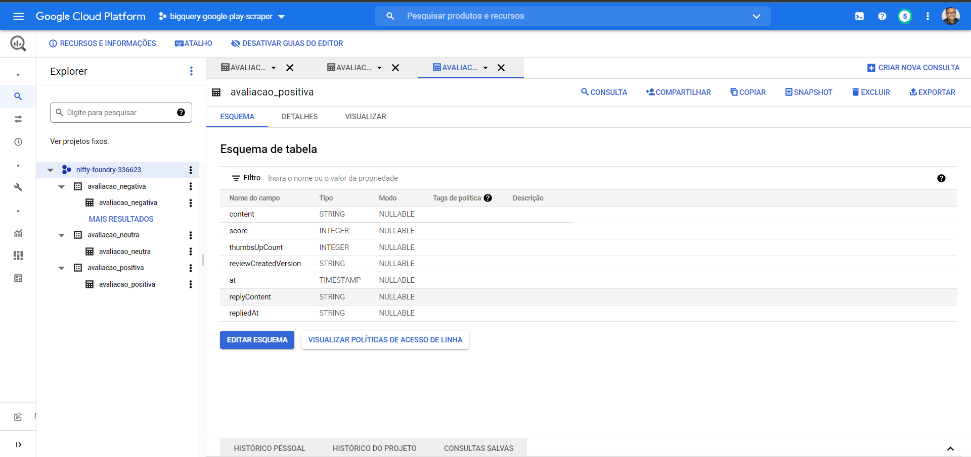Image resolution: width=971 pixels, height=457 pixels.
Task: Select the SQL workspace search icon in sidebar
Action: pyautogui.click(x=18, y=96)
